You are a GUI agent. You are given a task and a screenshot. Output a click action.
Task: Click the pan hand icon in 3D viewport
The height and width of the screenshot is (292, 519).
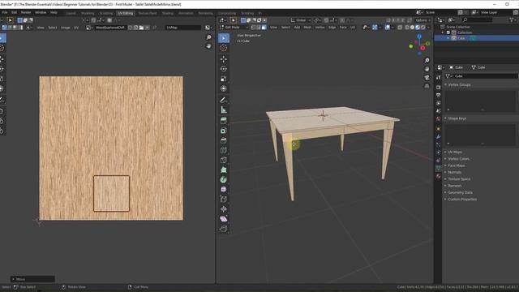pos(427,69)
